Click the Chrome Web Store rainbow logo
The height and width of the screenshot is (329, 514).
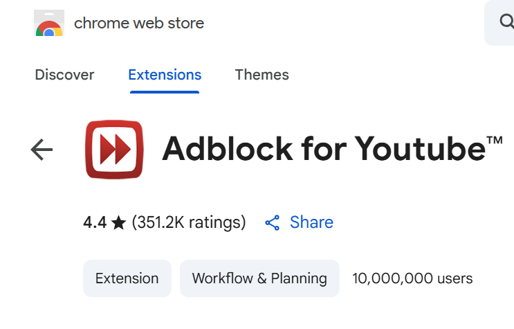click(49, 24)
